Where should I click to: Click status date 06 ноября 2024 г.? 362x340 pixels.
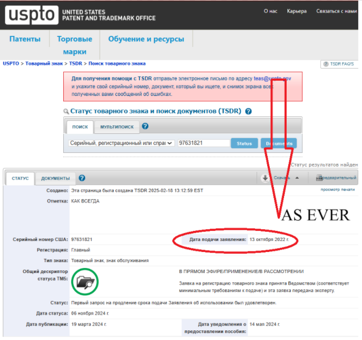point(90,314)
